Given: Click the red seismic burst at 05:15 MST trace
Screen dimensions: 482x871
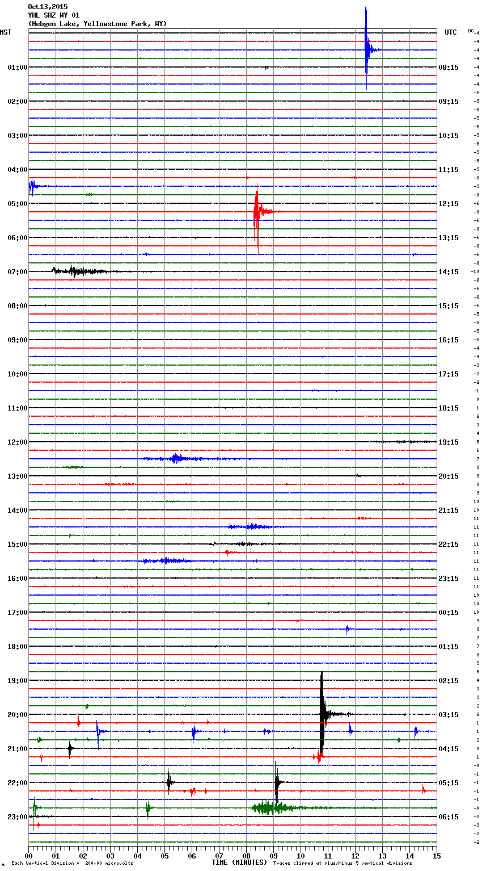Looking at the screenshot, I should pyautogui.click(x=257, y=212).
